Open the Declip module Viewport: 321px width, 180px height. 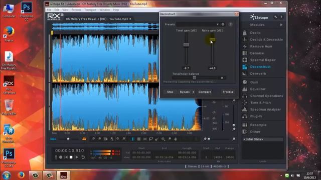click(263, 33)
